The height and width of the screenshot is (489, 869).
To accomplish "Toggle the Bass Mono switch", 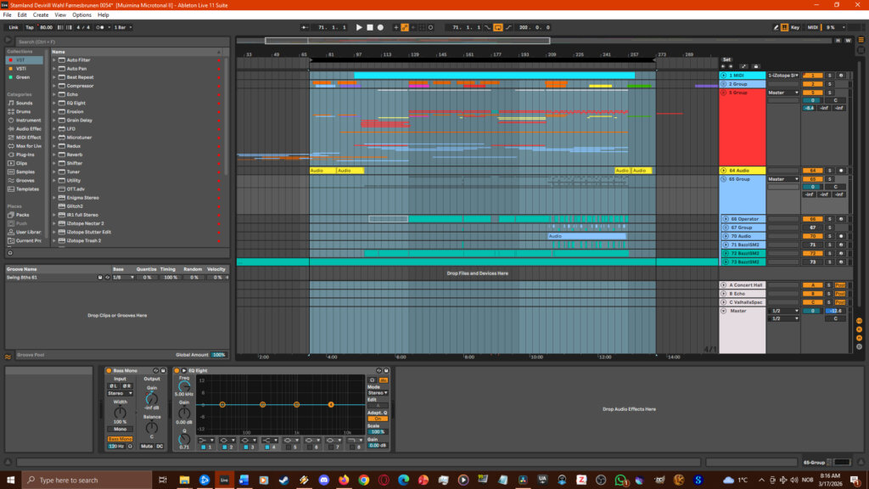I will [120, 439].
